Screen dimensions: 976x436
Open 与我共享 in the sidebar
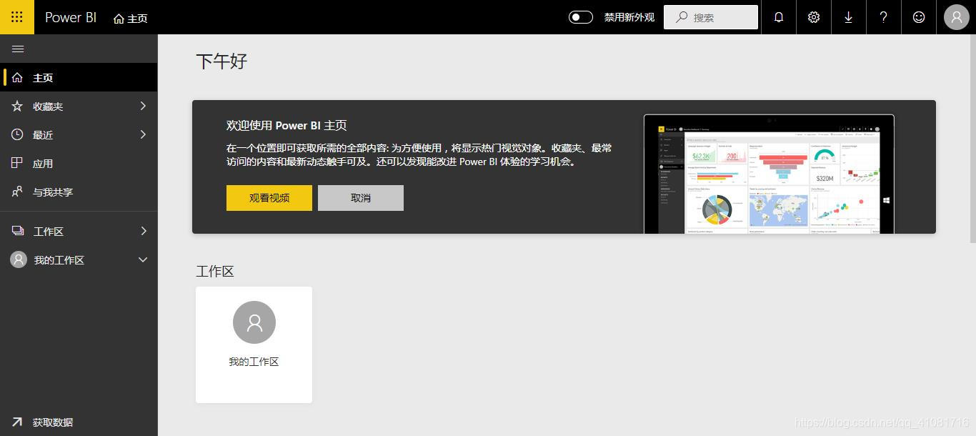[79, 192]
